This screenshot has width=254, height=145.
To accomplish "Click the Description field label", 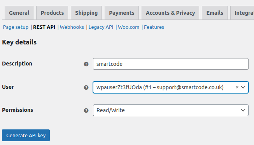I will 17,64.
